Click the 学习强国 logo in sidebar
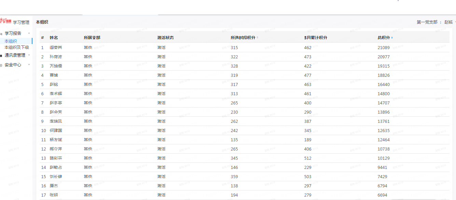 (x=6, y=21)
